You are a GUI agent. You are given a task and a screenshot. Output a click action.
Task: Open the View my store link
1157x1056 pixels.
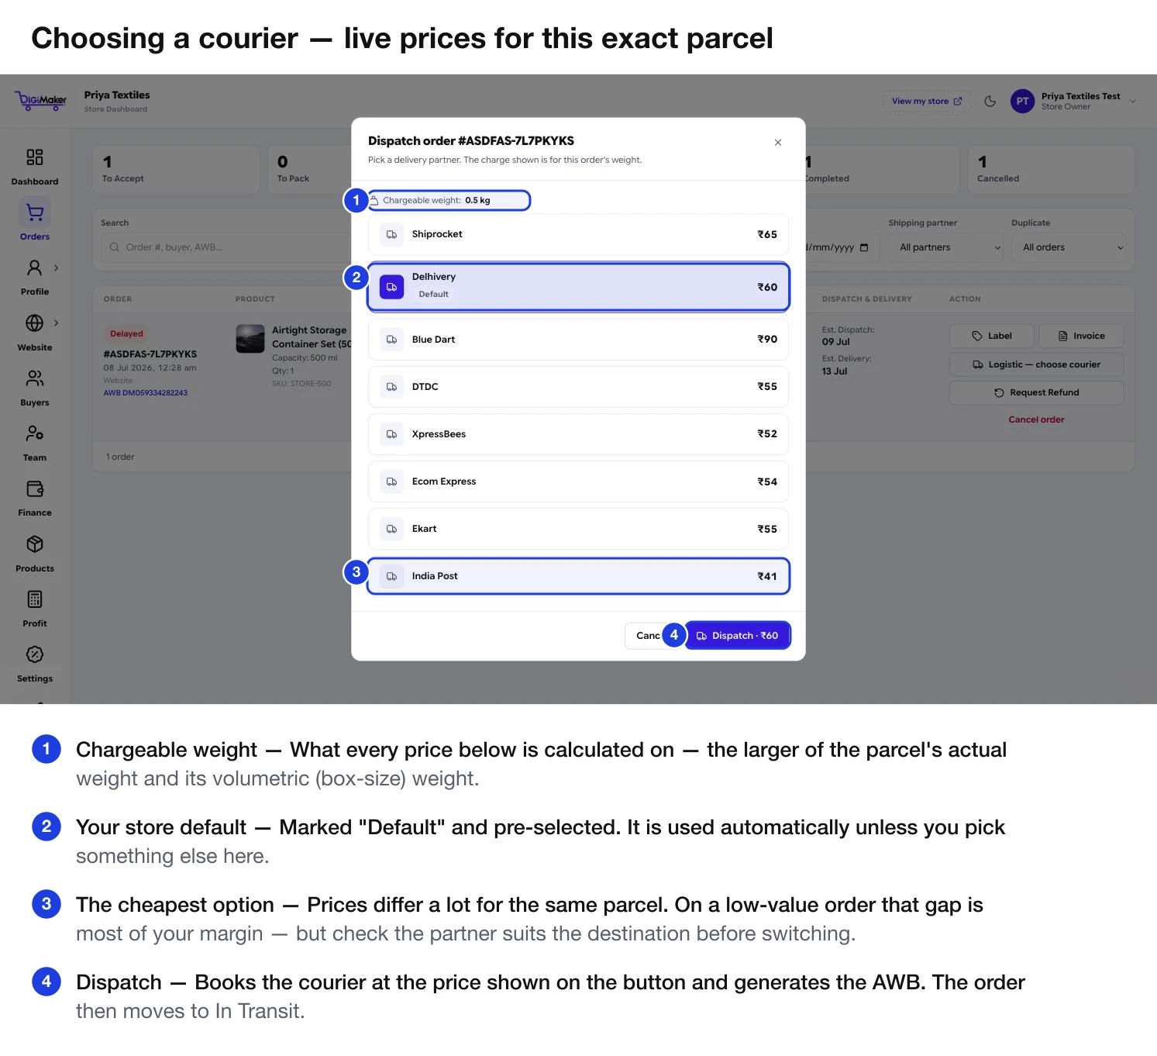point(926,101)
